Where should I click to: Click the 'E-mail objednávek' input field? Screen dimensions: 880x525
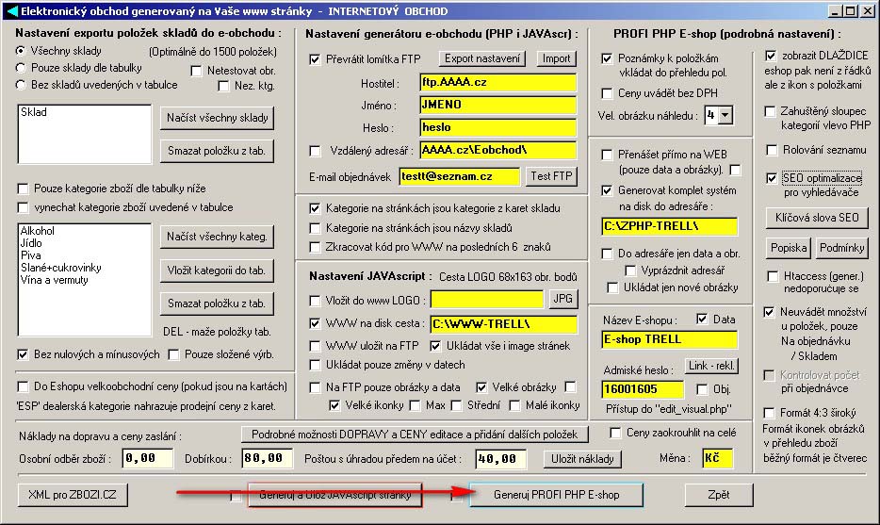coord(460,176)
